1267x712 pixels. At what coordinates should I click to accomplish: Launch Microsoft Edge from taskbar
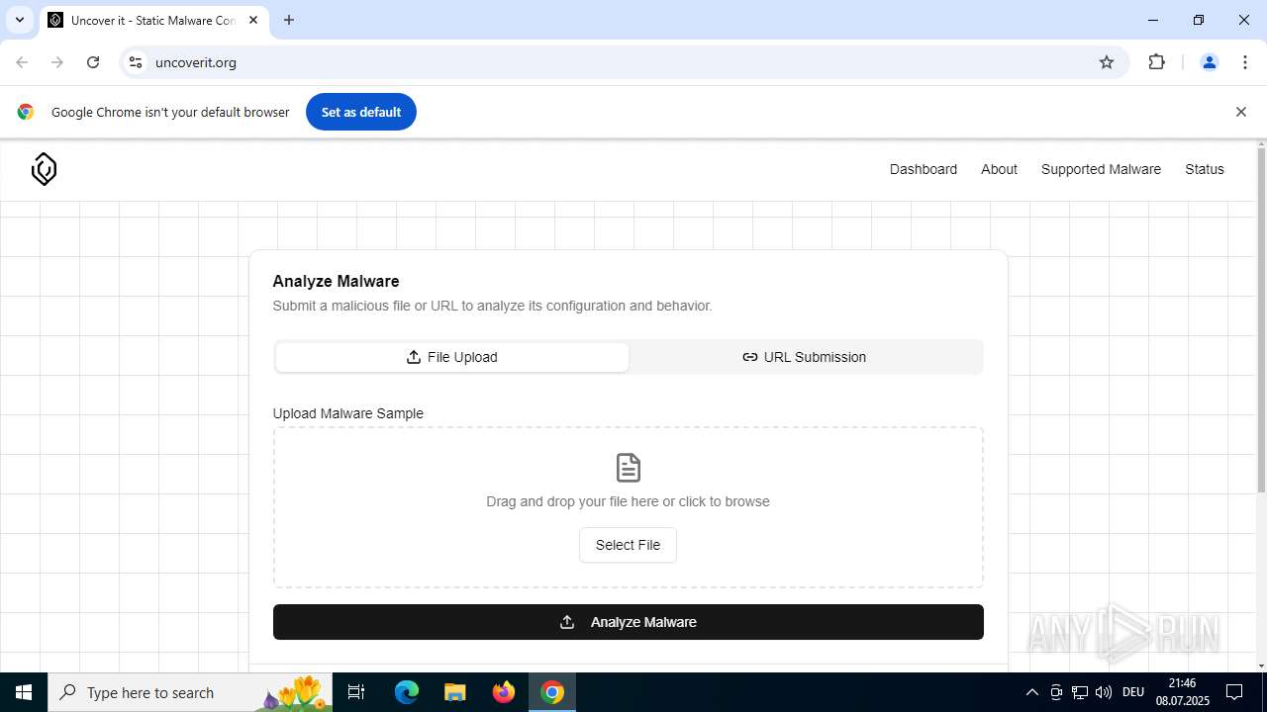click(x=407, y=692)
